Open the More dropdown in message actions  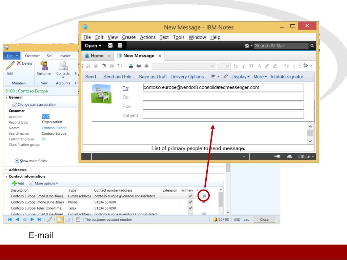(x=260, y=77)
